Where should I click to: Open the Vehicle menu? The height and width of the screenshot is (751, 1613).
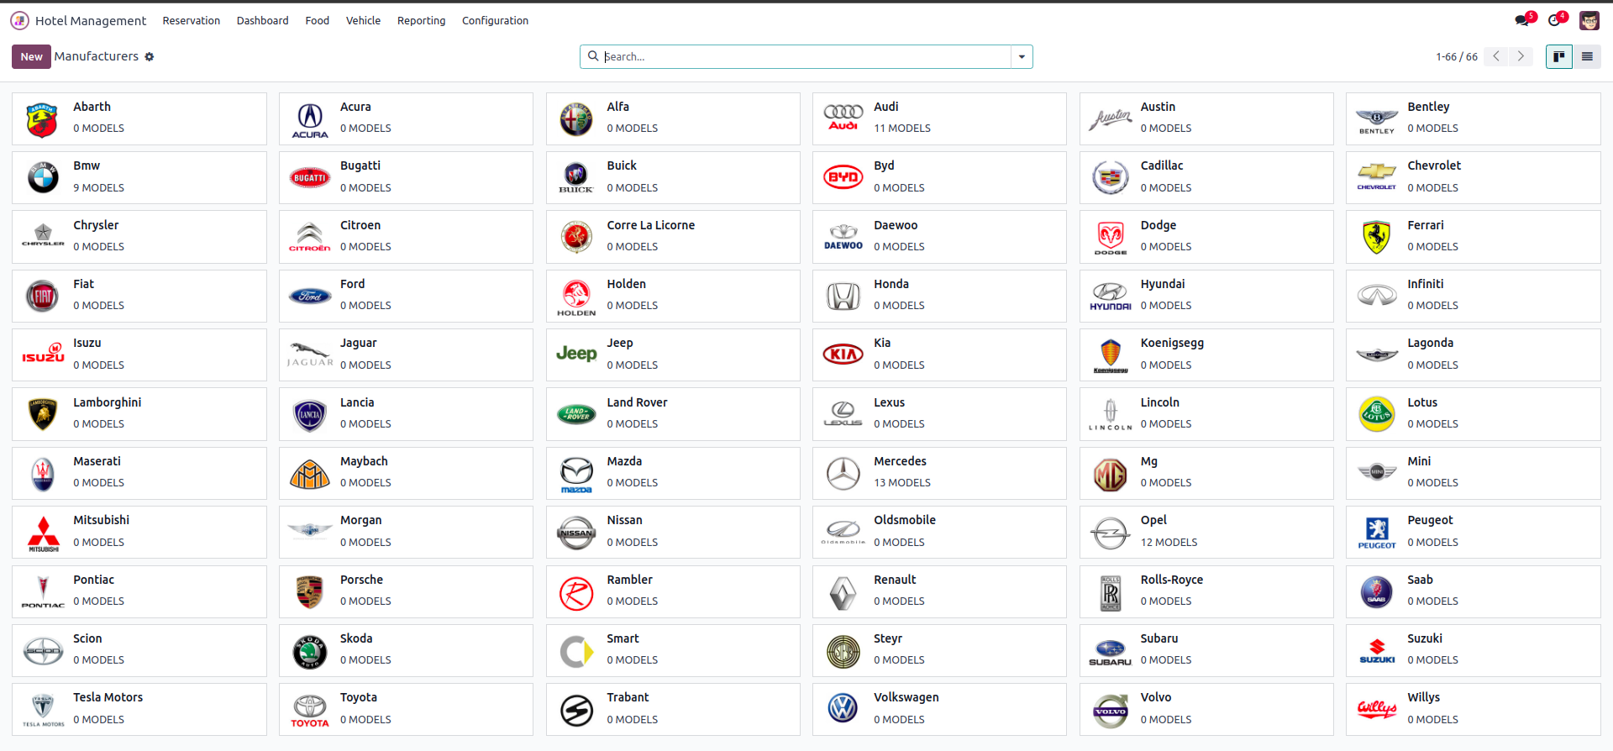click(363, 20)
